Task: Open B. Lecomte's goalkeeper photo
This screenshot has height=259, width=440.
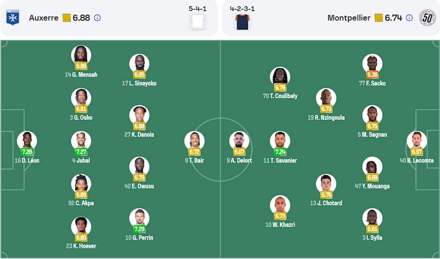Action: pyautogui.click(x=416, y=140)
